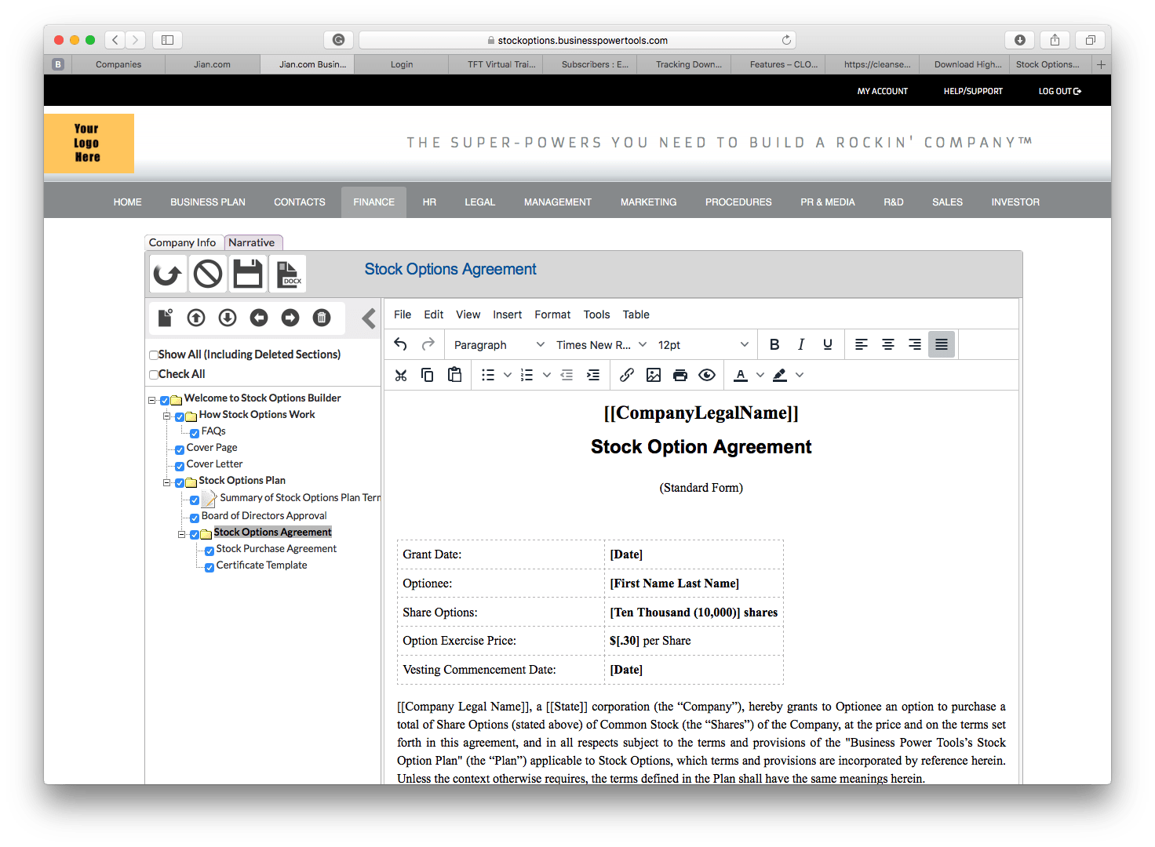Align text right
The image size is (1155, 847).
(x=915, y=344)
